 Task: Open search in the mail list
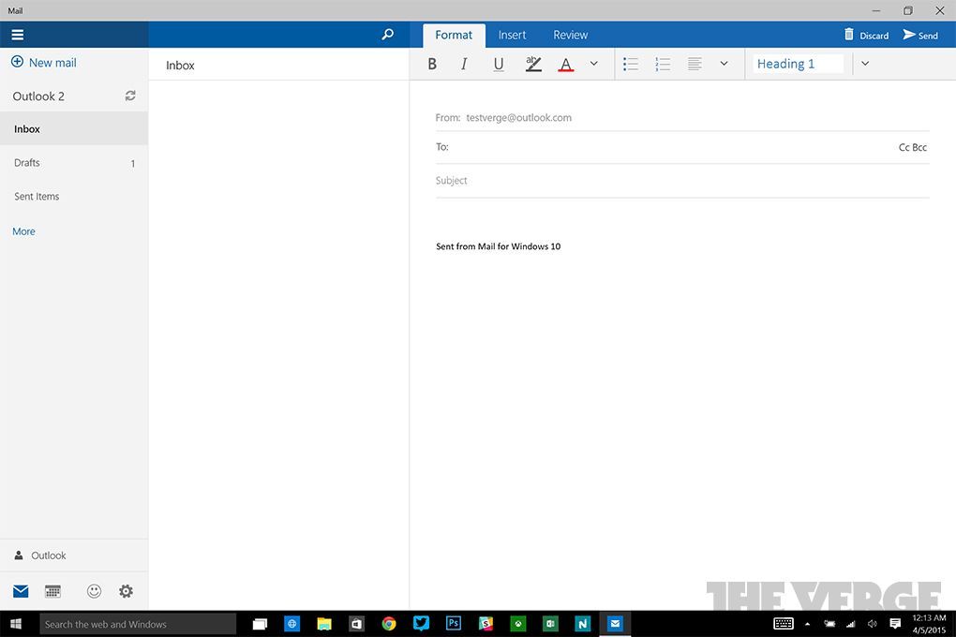click(x=387, y=34)
